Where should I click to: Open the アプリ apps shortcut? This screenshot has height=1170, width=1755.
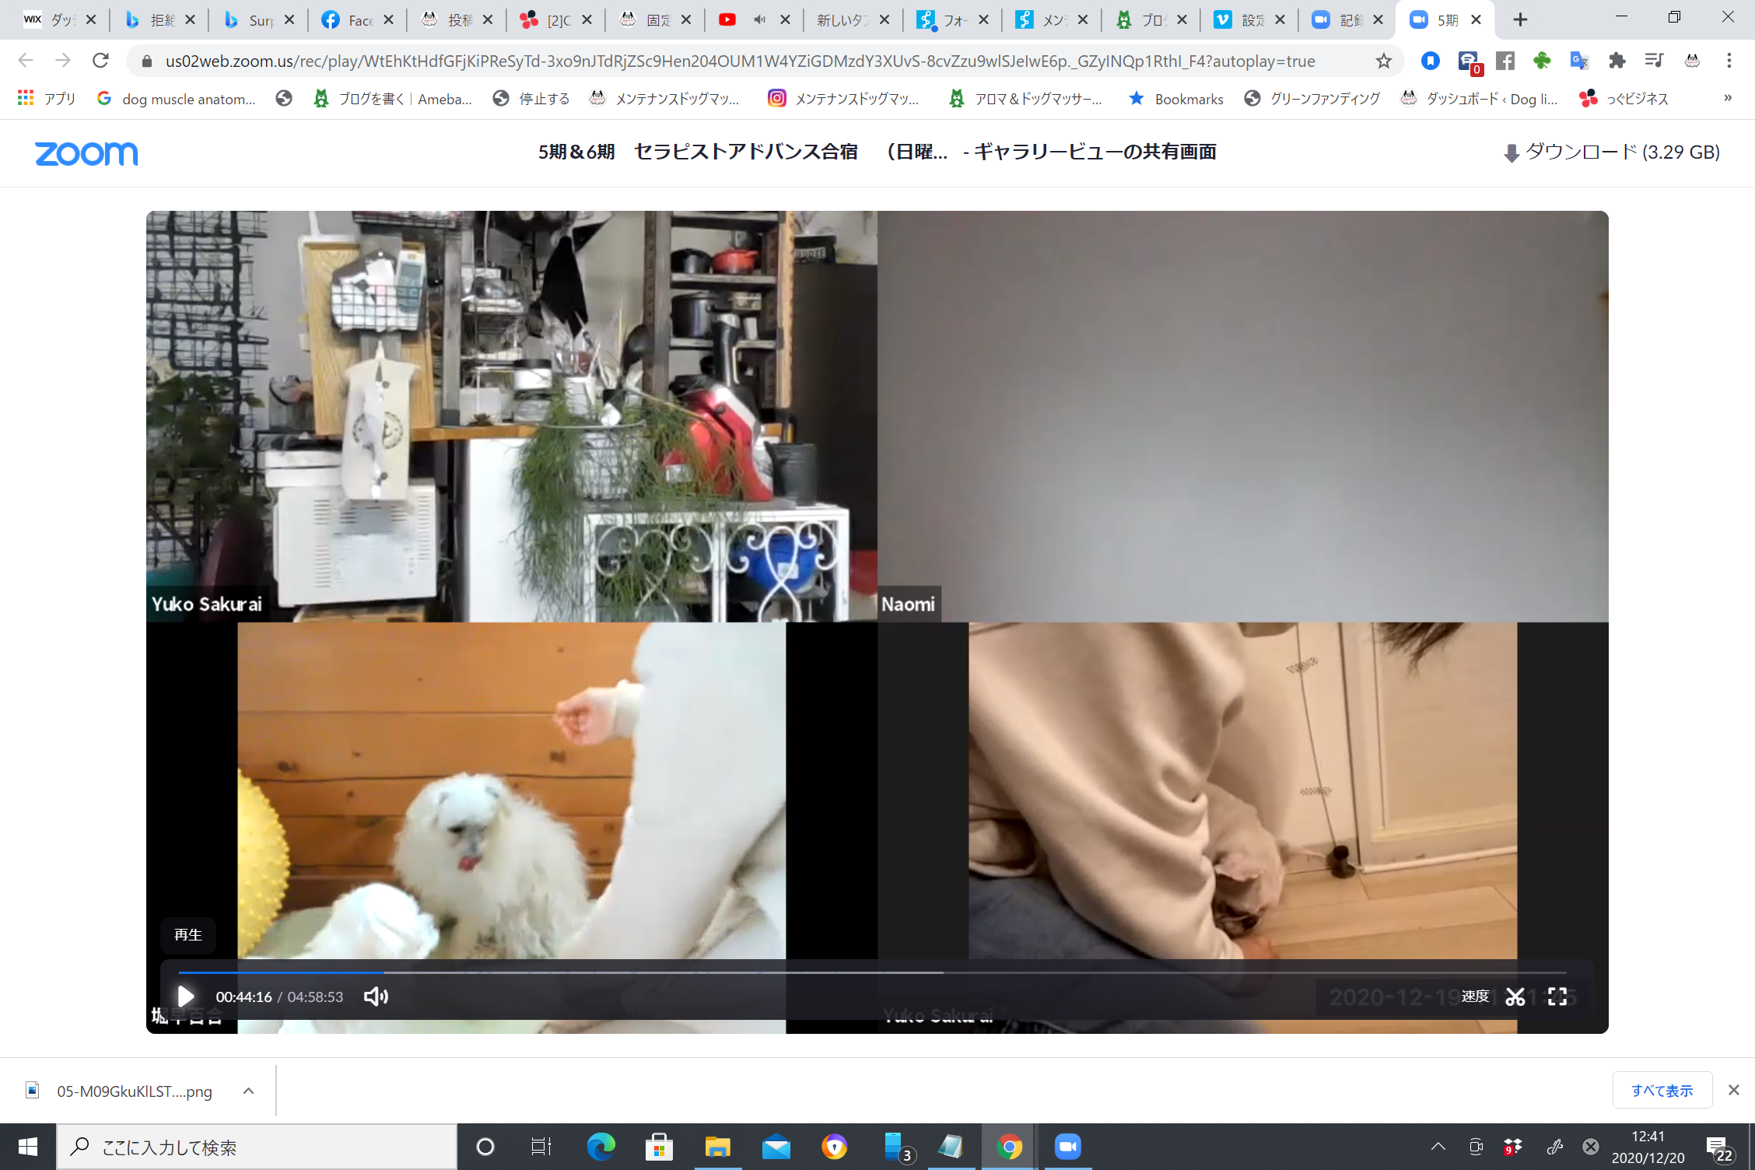tap(46, 99)
